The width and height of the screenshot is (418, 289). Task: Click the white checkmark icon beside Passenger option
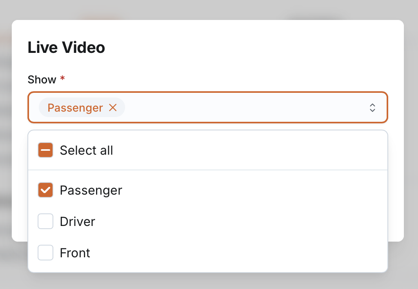point(45,190)
